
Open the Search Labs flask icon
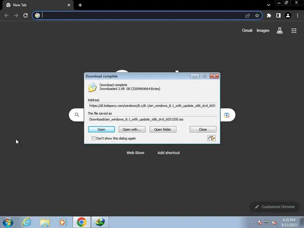pos(280,31)
